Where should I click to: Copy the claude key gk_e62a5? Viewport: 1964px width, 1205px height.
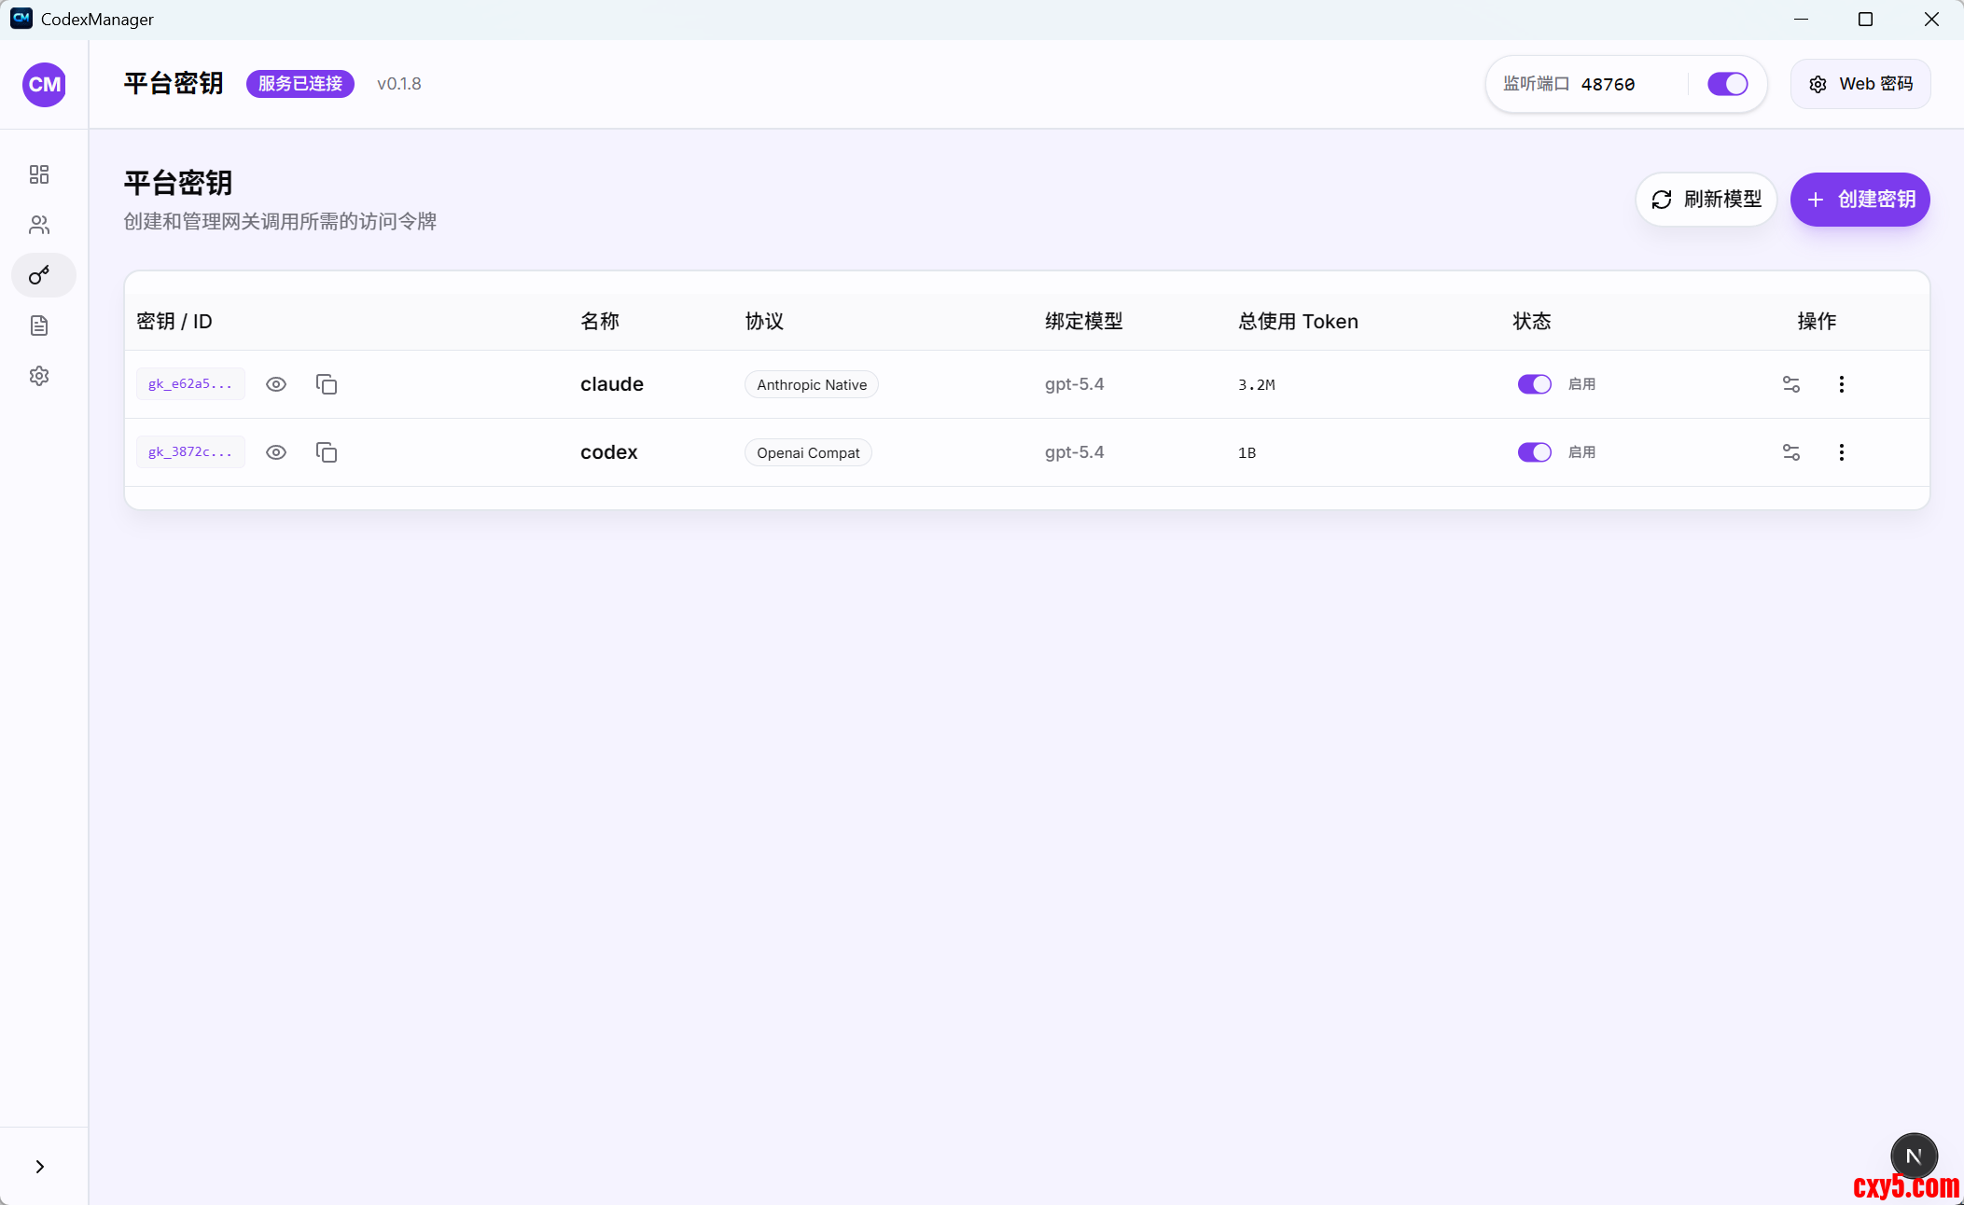point(327,384)
